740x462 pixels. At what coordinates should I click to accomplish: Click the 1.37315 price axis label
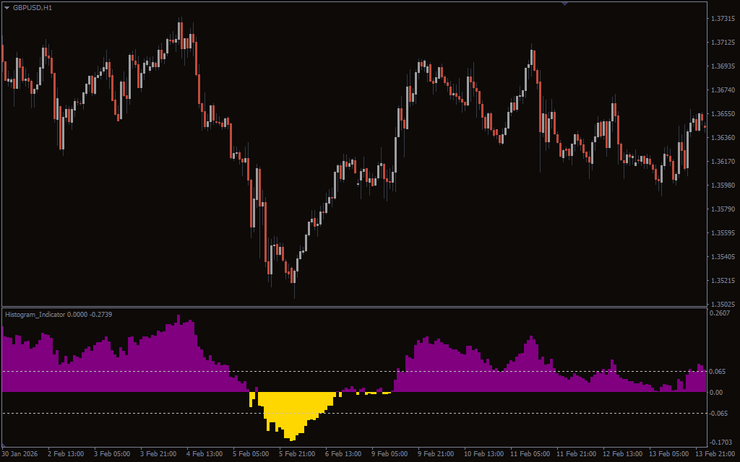coord(723,19)
